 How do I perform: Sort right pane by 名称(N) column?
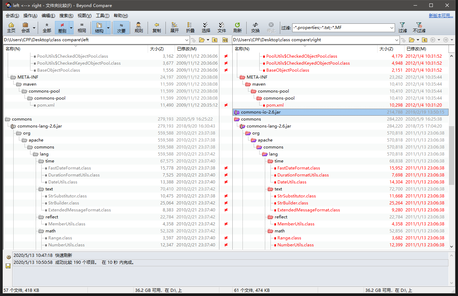pyautogui.click(x=305, y=49)
